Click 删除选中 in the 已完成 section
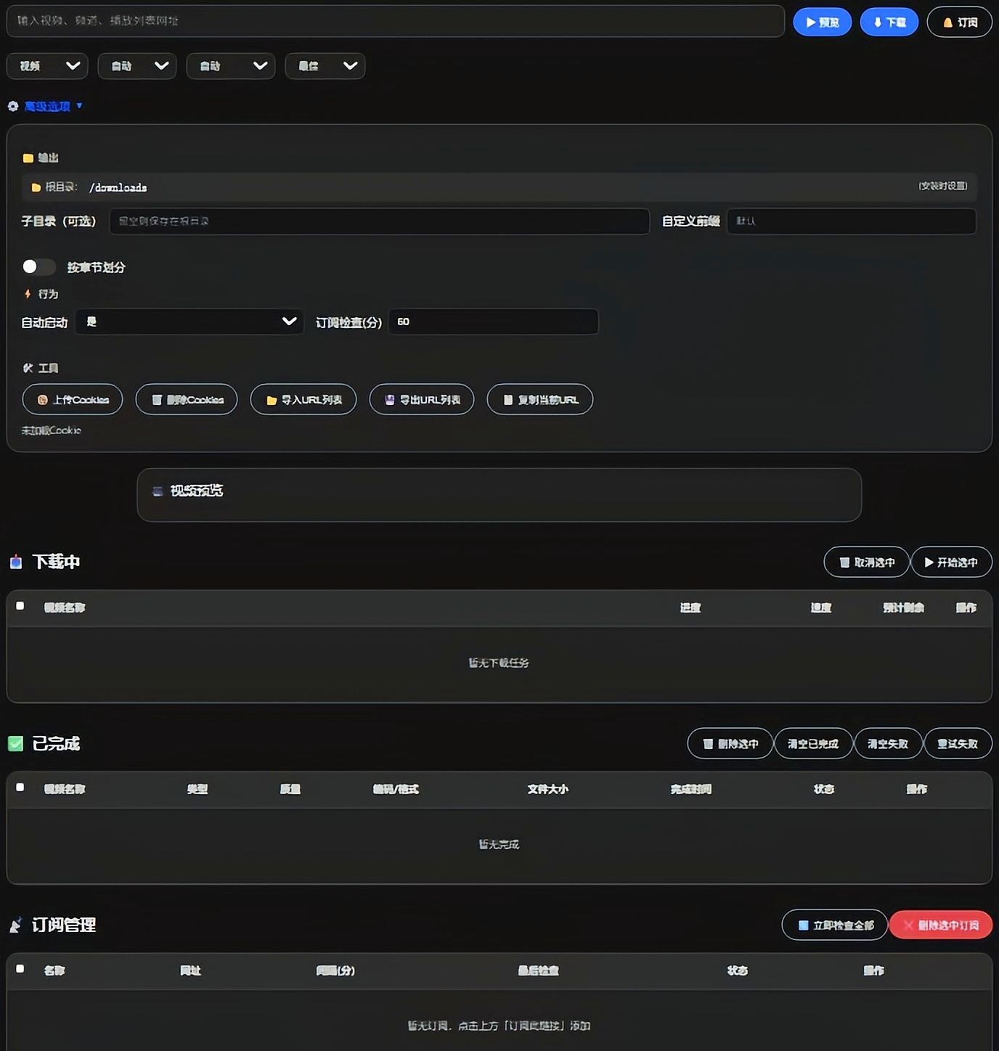999x1051 pixels. 730,743
